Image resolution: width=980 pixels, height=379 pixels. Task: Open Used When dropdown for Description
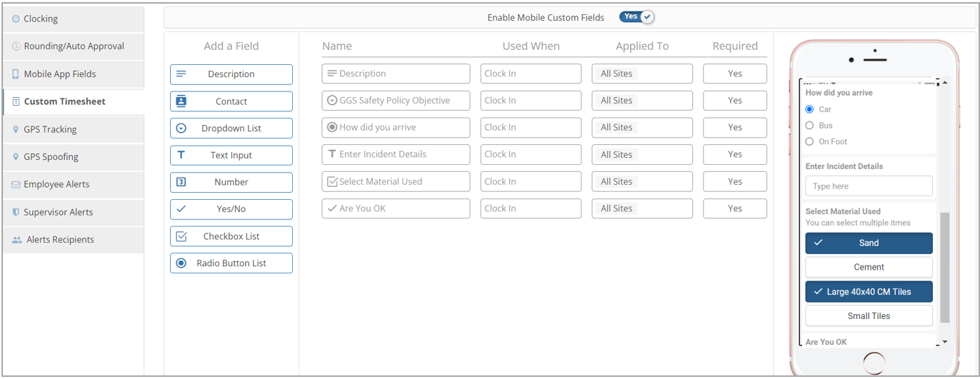coord(531,74)
